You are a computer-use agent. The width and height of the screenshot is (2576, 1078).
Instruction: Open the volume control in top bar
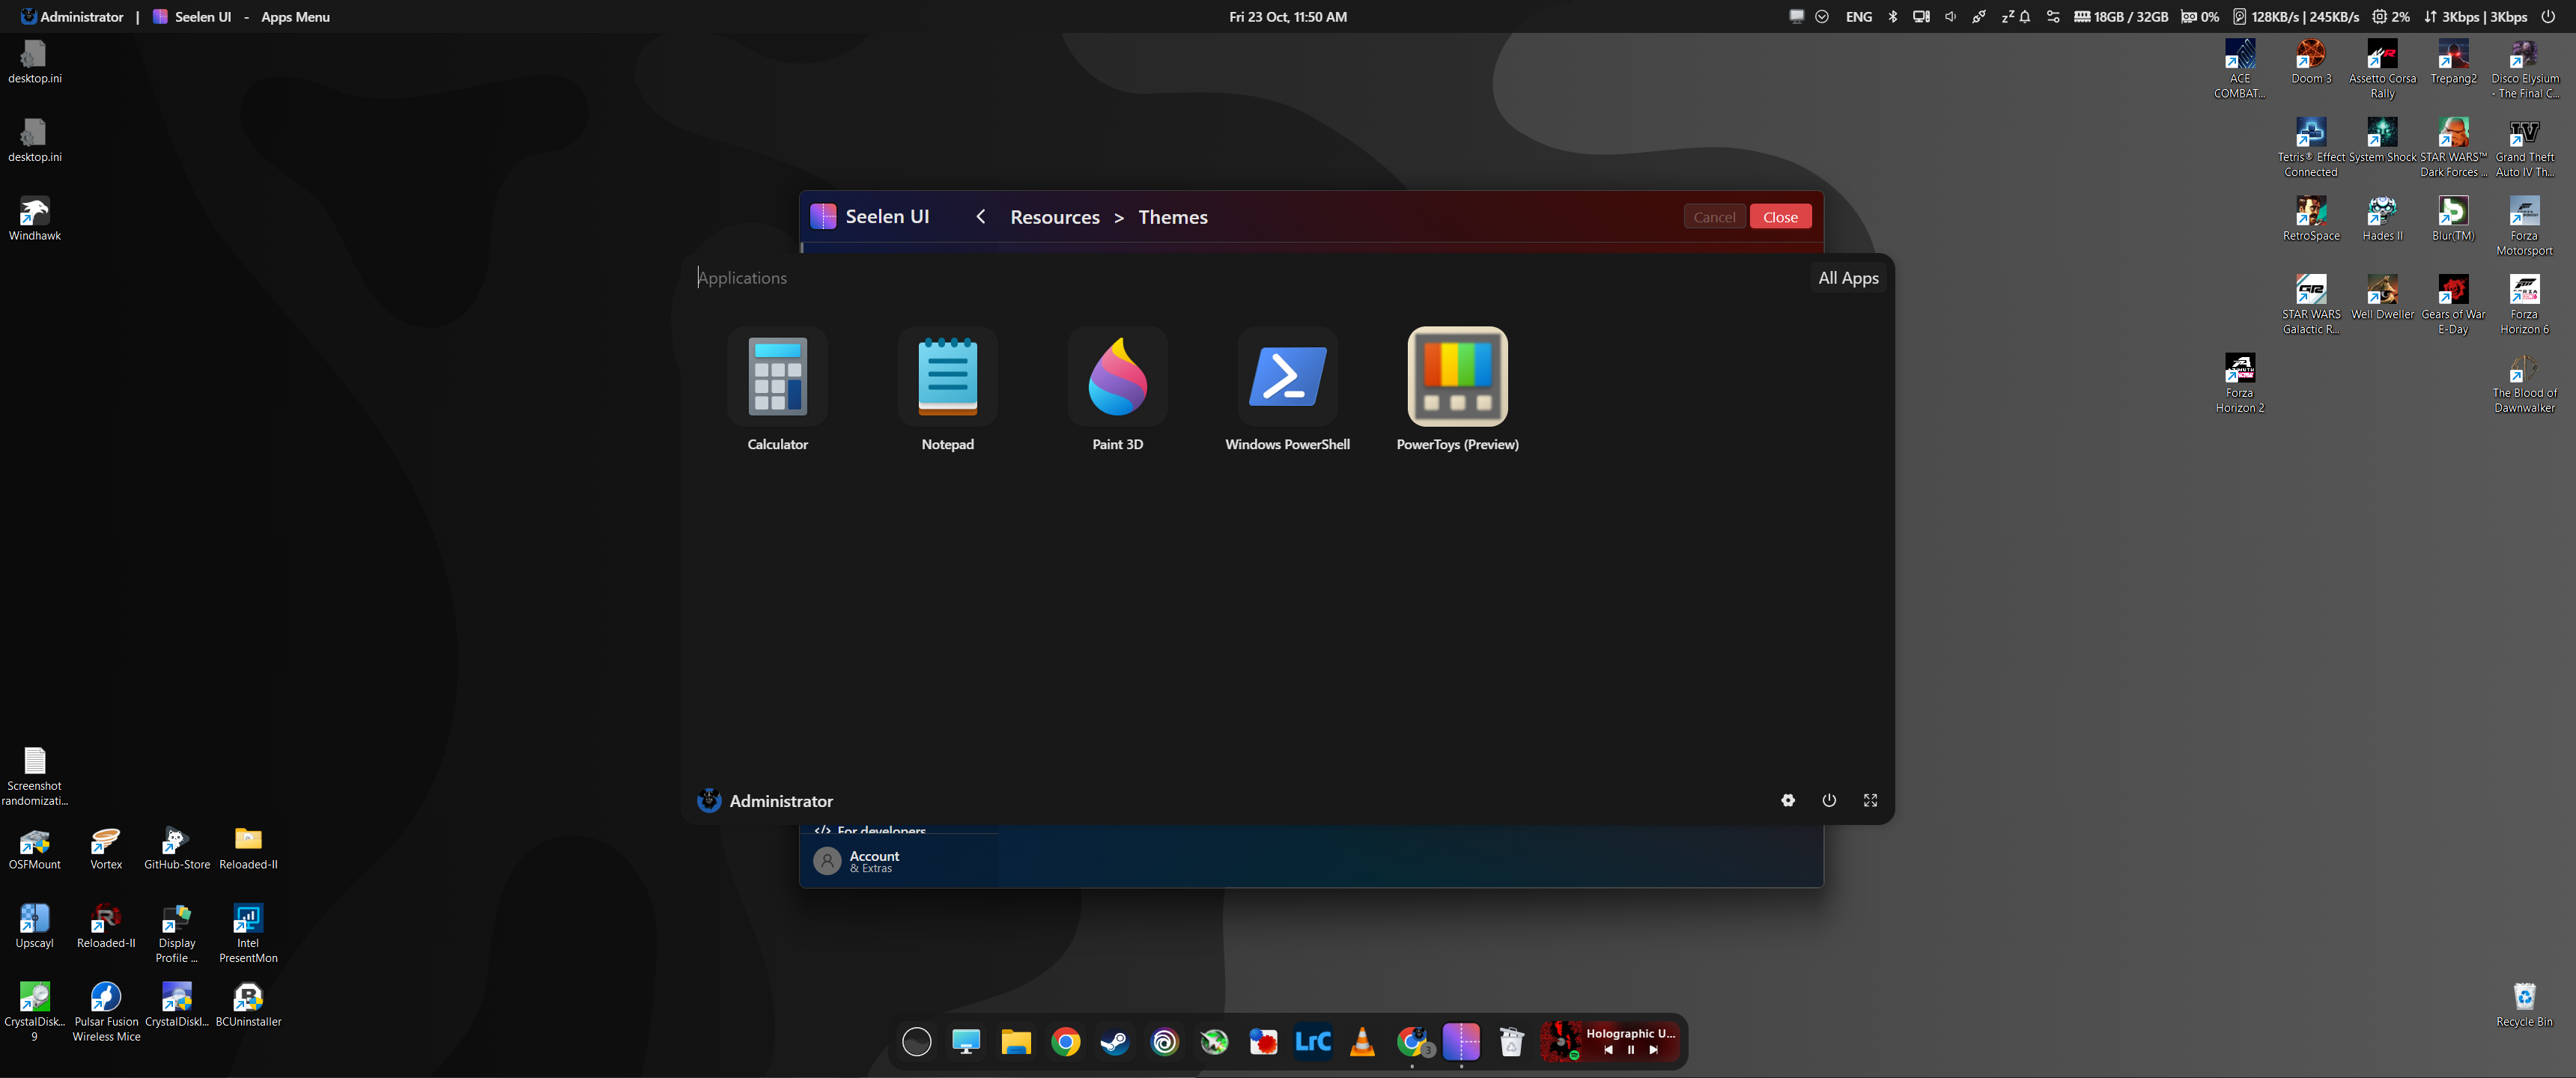[x=1949, y=17]
